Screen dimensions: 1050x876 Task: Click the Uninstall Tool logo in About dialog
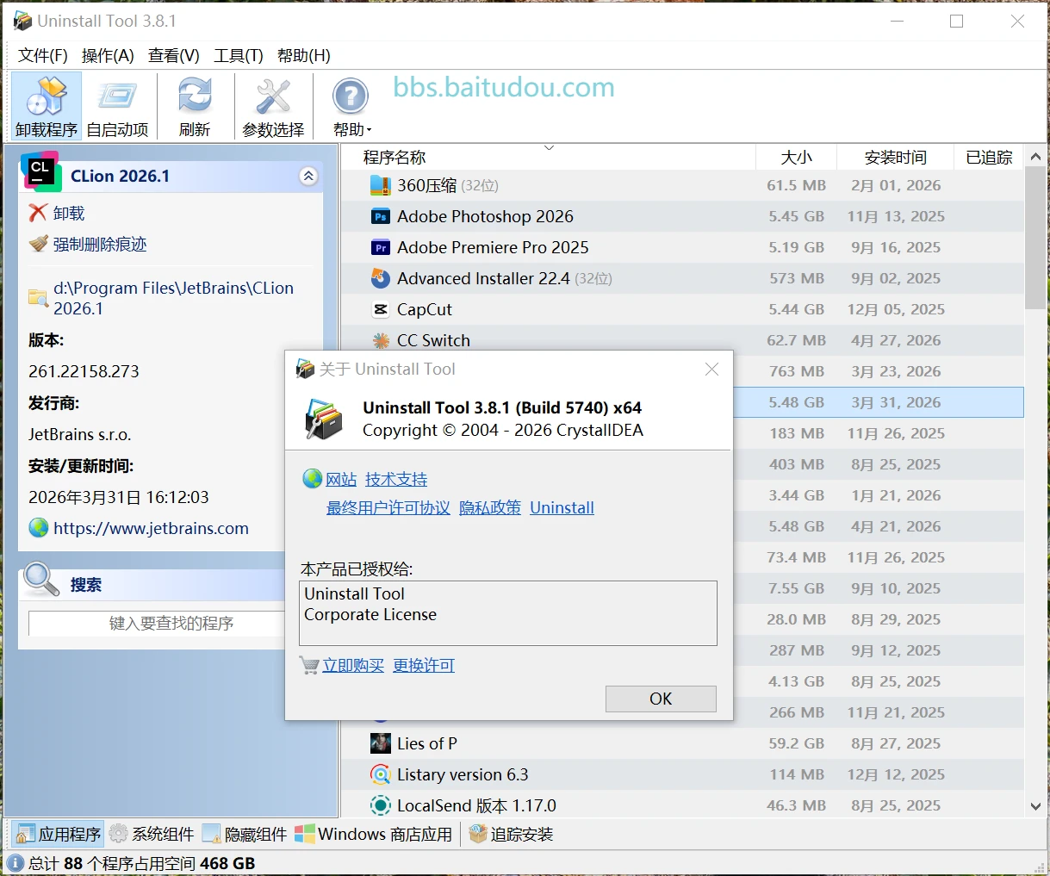(324, 419)
